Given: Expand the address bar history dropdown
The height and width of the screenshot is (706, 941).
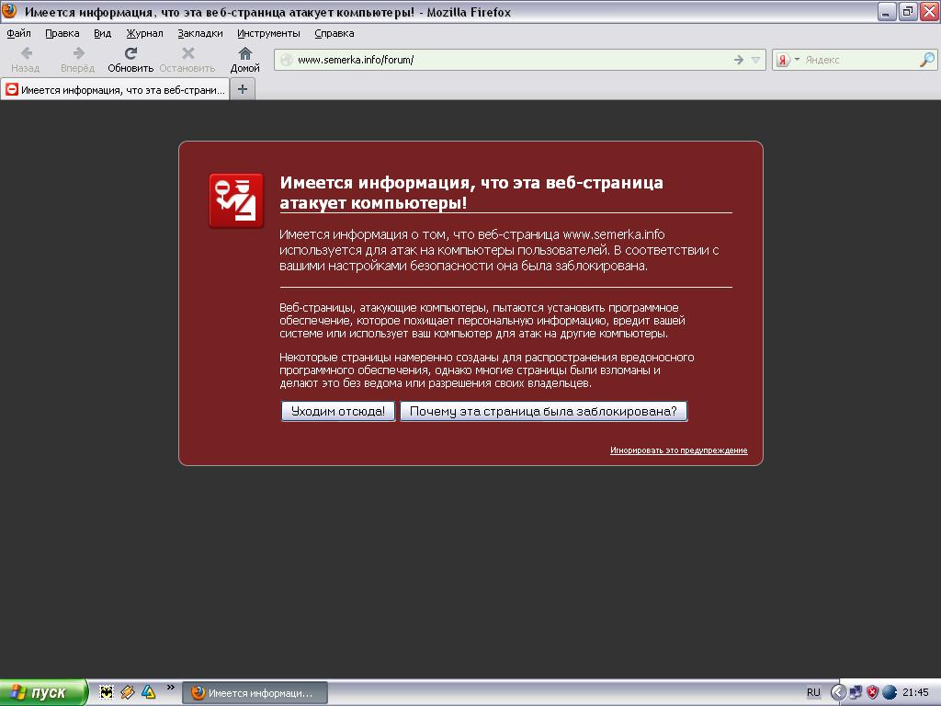Looking at the screenshot, I should pos(756,60).
